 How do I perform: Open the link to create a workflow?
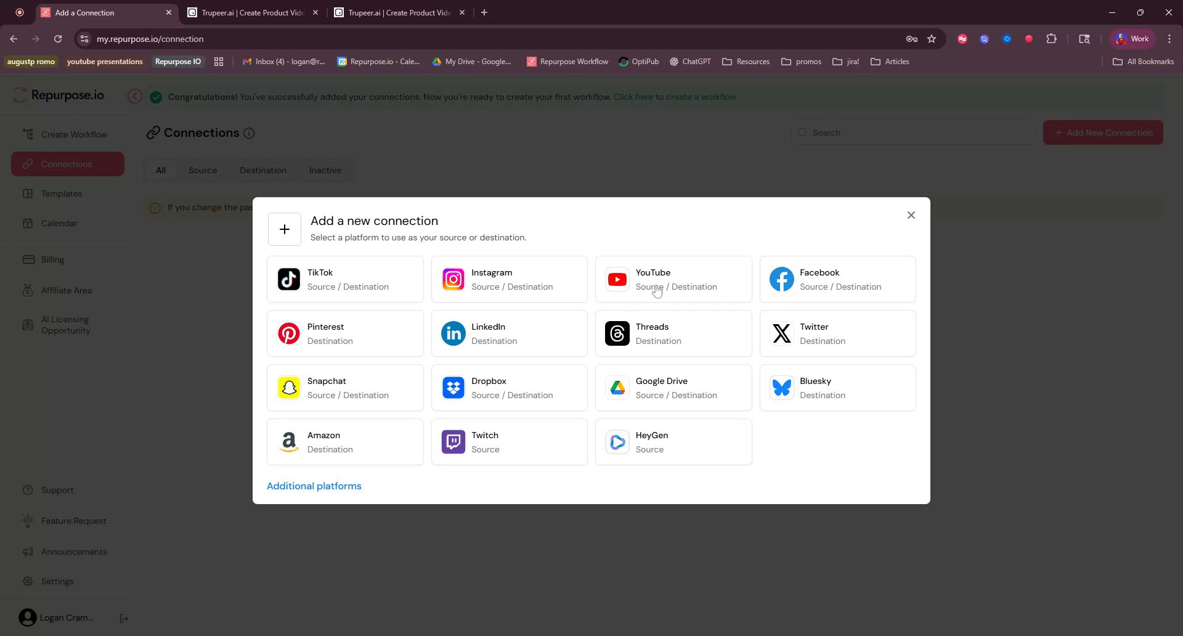pyautogui.click(x=675, y=97)
